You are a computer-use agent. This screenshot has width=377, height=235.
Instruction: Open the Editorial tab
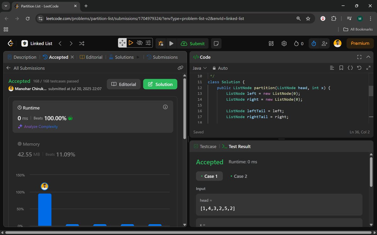(91, 57)
